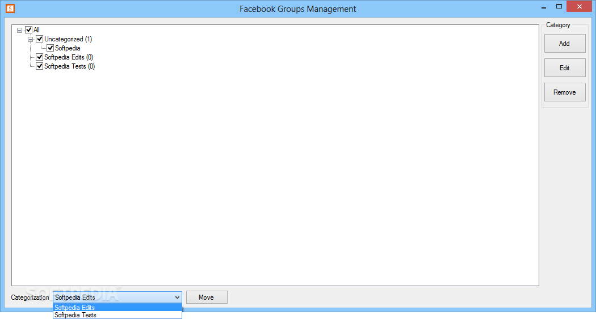Viewport: 596px width, 319px height.
Task: Click the app icon in title bar
Action: (x=10, y=8)
